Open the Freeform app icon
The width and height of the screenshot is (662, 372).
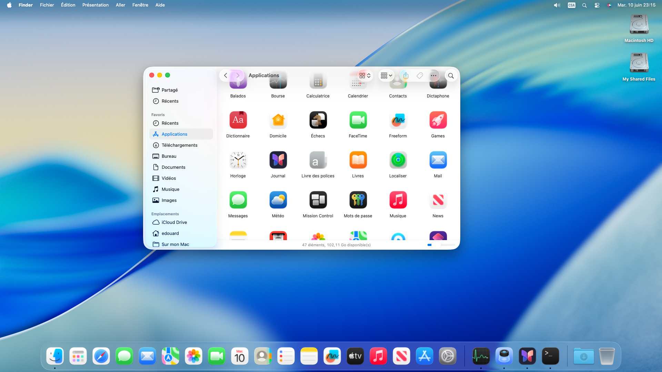tap(398, 120)
